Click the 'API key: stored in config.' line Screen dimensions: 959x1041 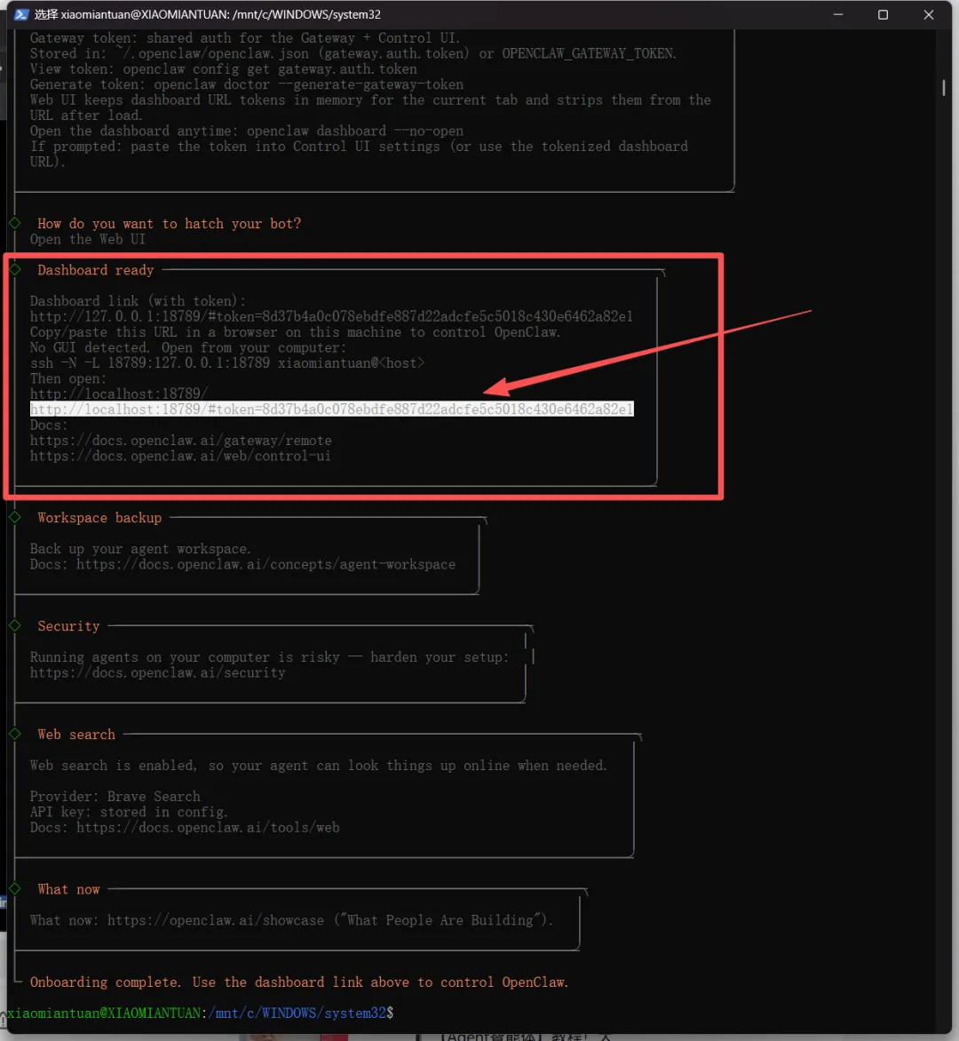coord(129,812)
